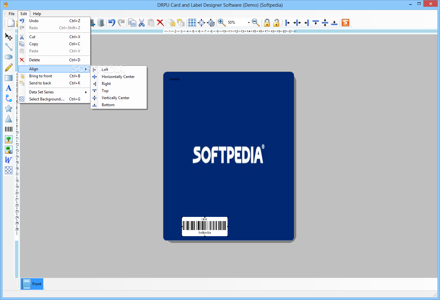Open the File menu
The width and height of the screenshot is (440, 300).
point(12,14)
